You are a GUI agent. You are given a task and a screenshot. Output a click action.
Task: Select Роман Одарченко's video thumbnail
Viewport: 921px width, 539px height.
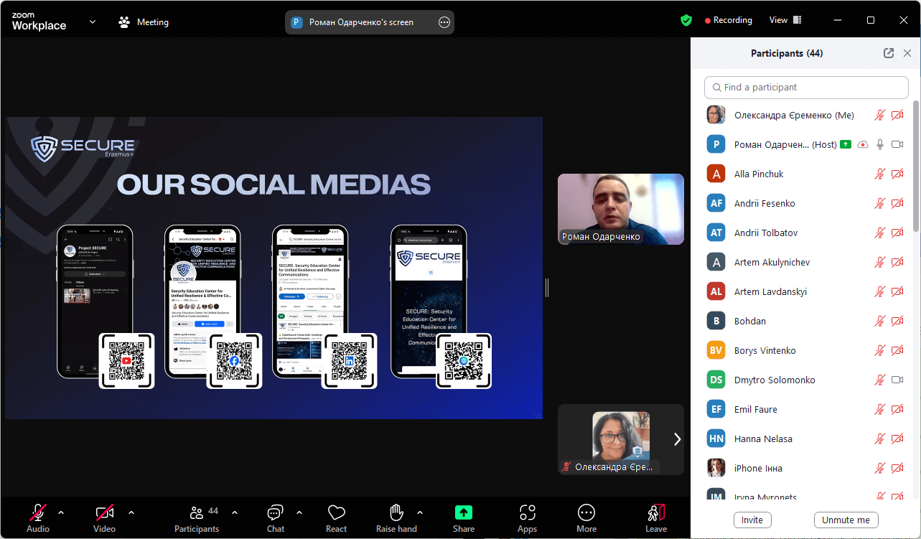[x=621, y=209]
